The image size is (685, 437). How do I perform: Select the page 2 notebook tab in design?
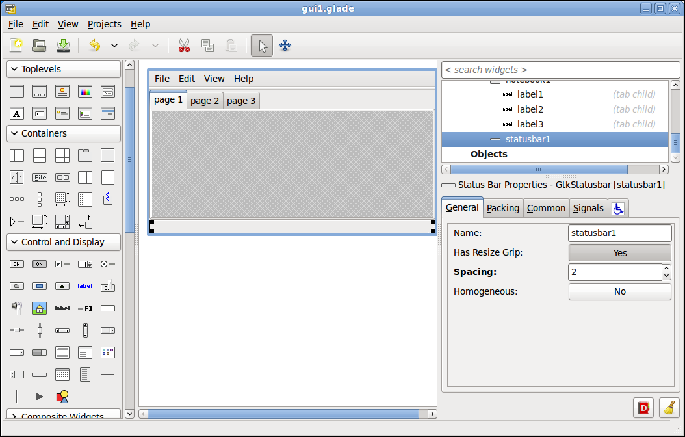click(x=205, y=101)
